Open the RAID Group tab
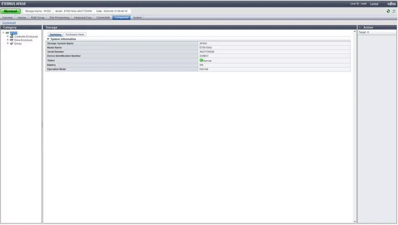 pyautogui.click(x=37, y=17)
